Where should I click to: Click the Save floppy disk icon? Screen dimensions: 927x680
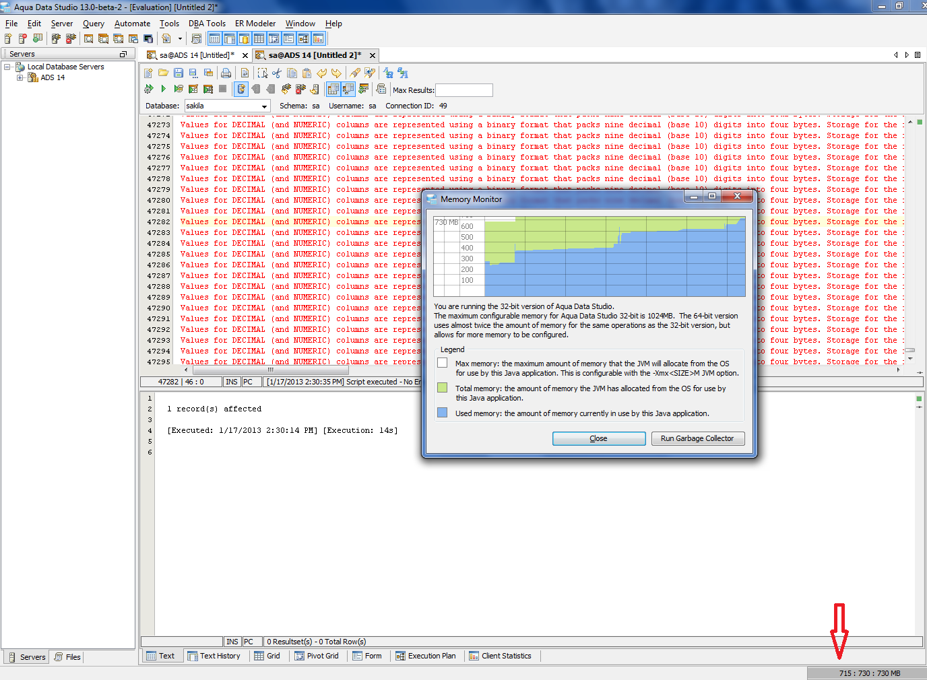(x=179, y=73)
